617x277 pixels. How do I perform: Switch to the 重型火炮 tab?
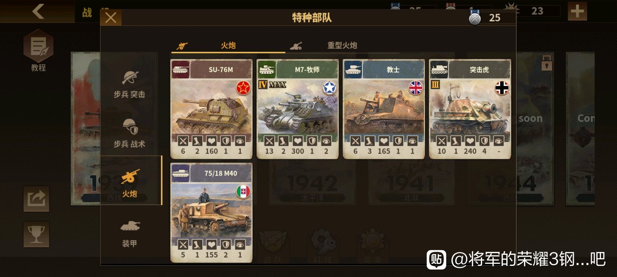(342, 46)
